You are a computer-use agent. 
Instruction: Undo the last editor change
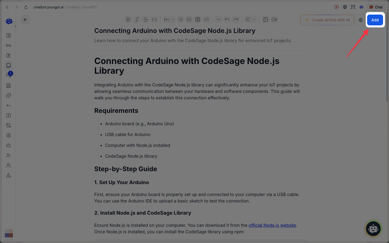[x=227, y=19]
